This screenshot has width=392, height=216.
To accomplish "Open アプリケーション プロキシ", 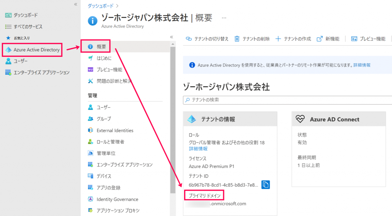I will click(x=118, y=211).
